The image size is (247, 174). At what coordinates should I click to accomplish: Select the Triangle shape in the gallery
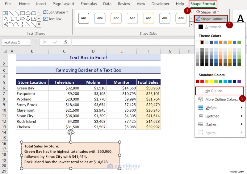click(6, 19)
